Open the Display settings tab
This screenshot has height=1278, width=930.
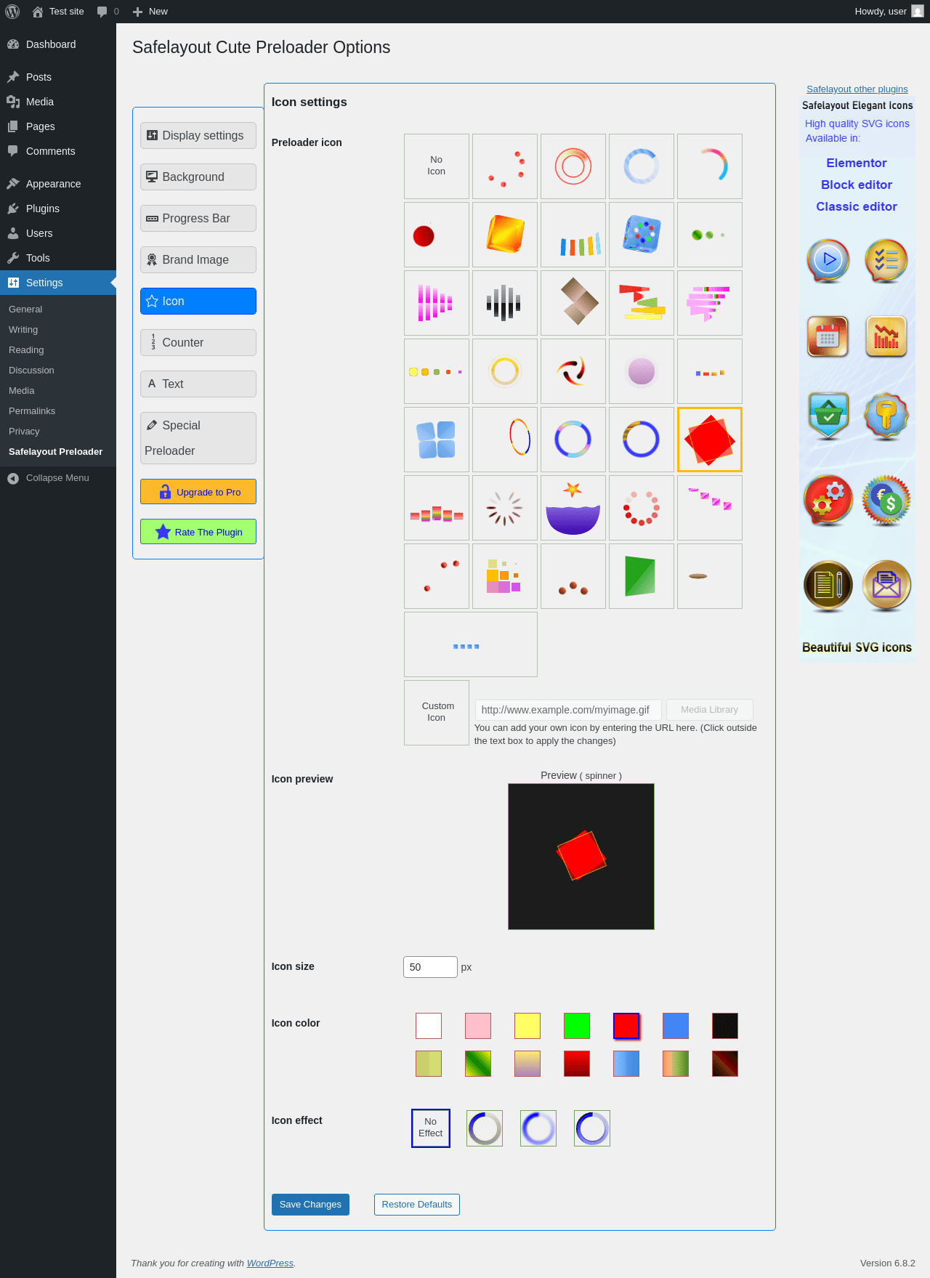[198, 135]
